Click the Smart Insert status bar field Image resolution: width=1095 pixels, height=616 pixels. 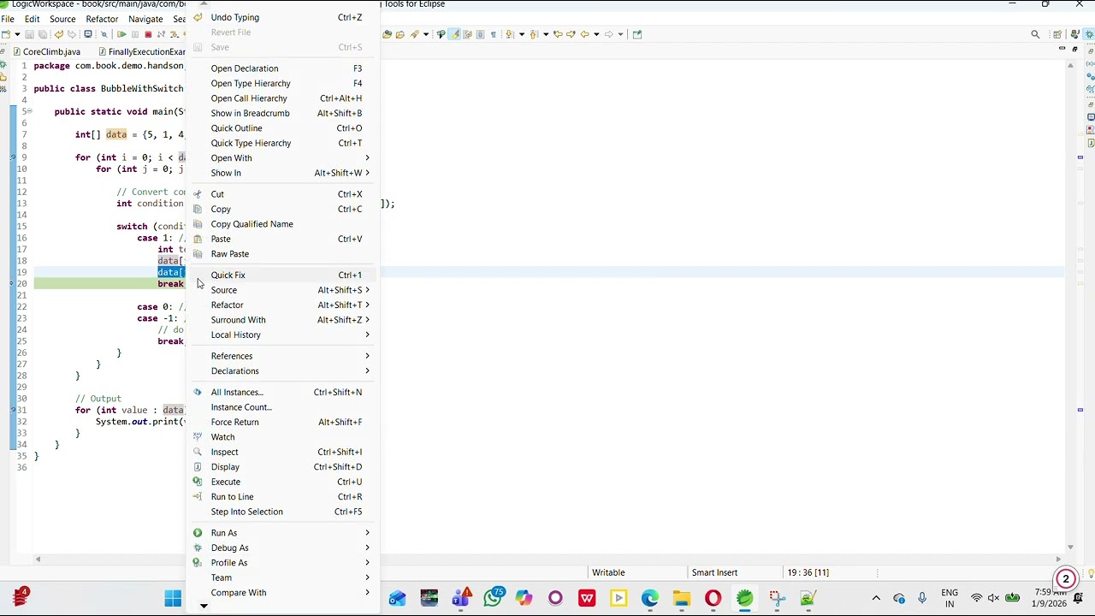click(x=714, y=572)
